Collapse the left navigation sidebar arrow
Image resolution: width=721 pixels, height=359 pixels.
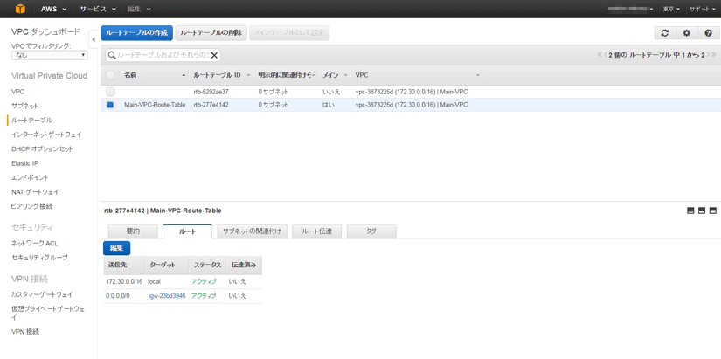click(x=94, y=39)
